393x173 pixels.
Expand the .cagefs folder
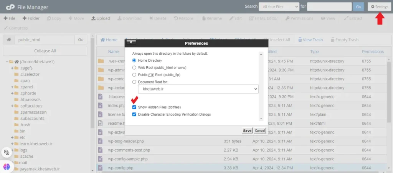point(12,68)
